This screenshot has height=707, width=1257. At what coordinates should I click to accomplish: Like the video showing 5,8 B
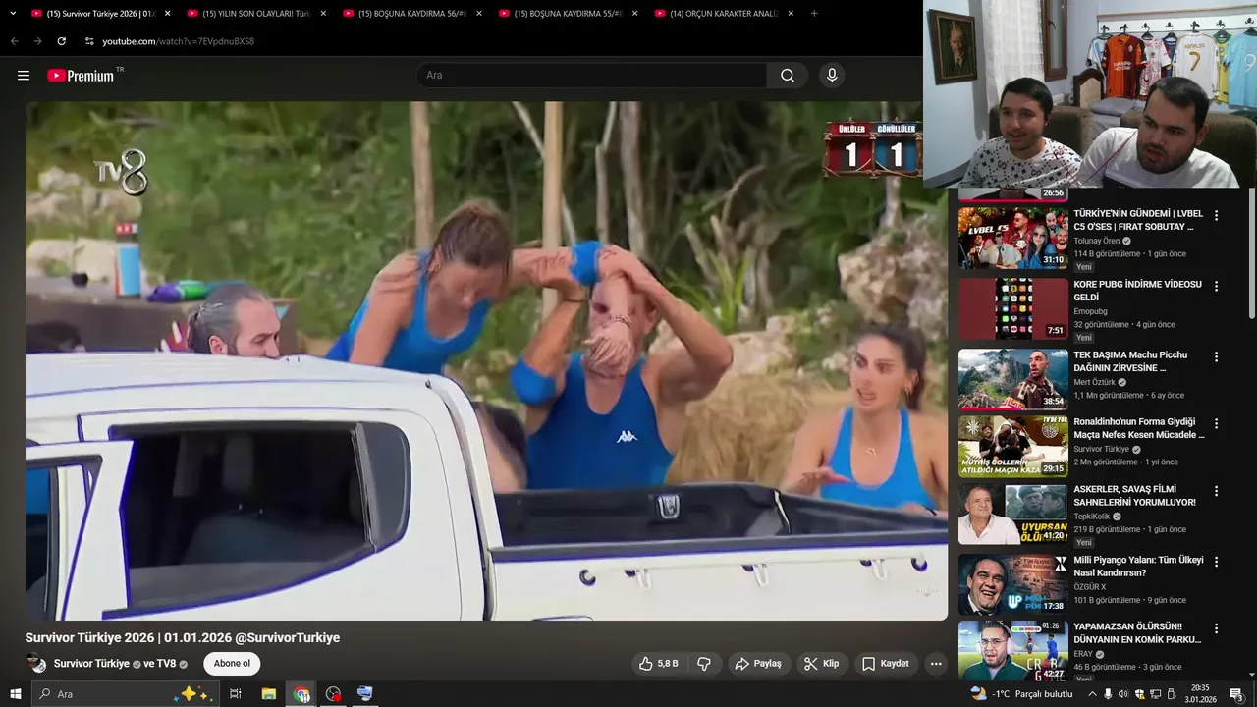[658, 664]
